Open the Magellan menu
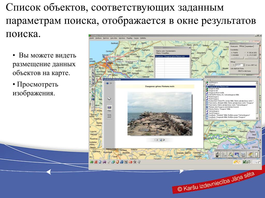Screen dimensions: 265x198 129,38
